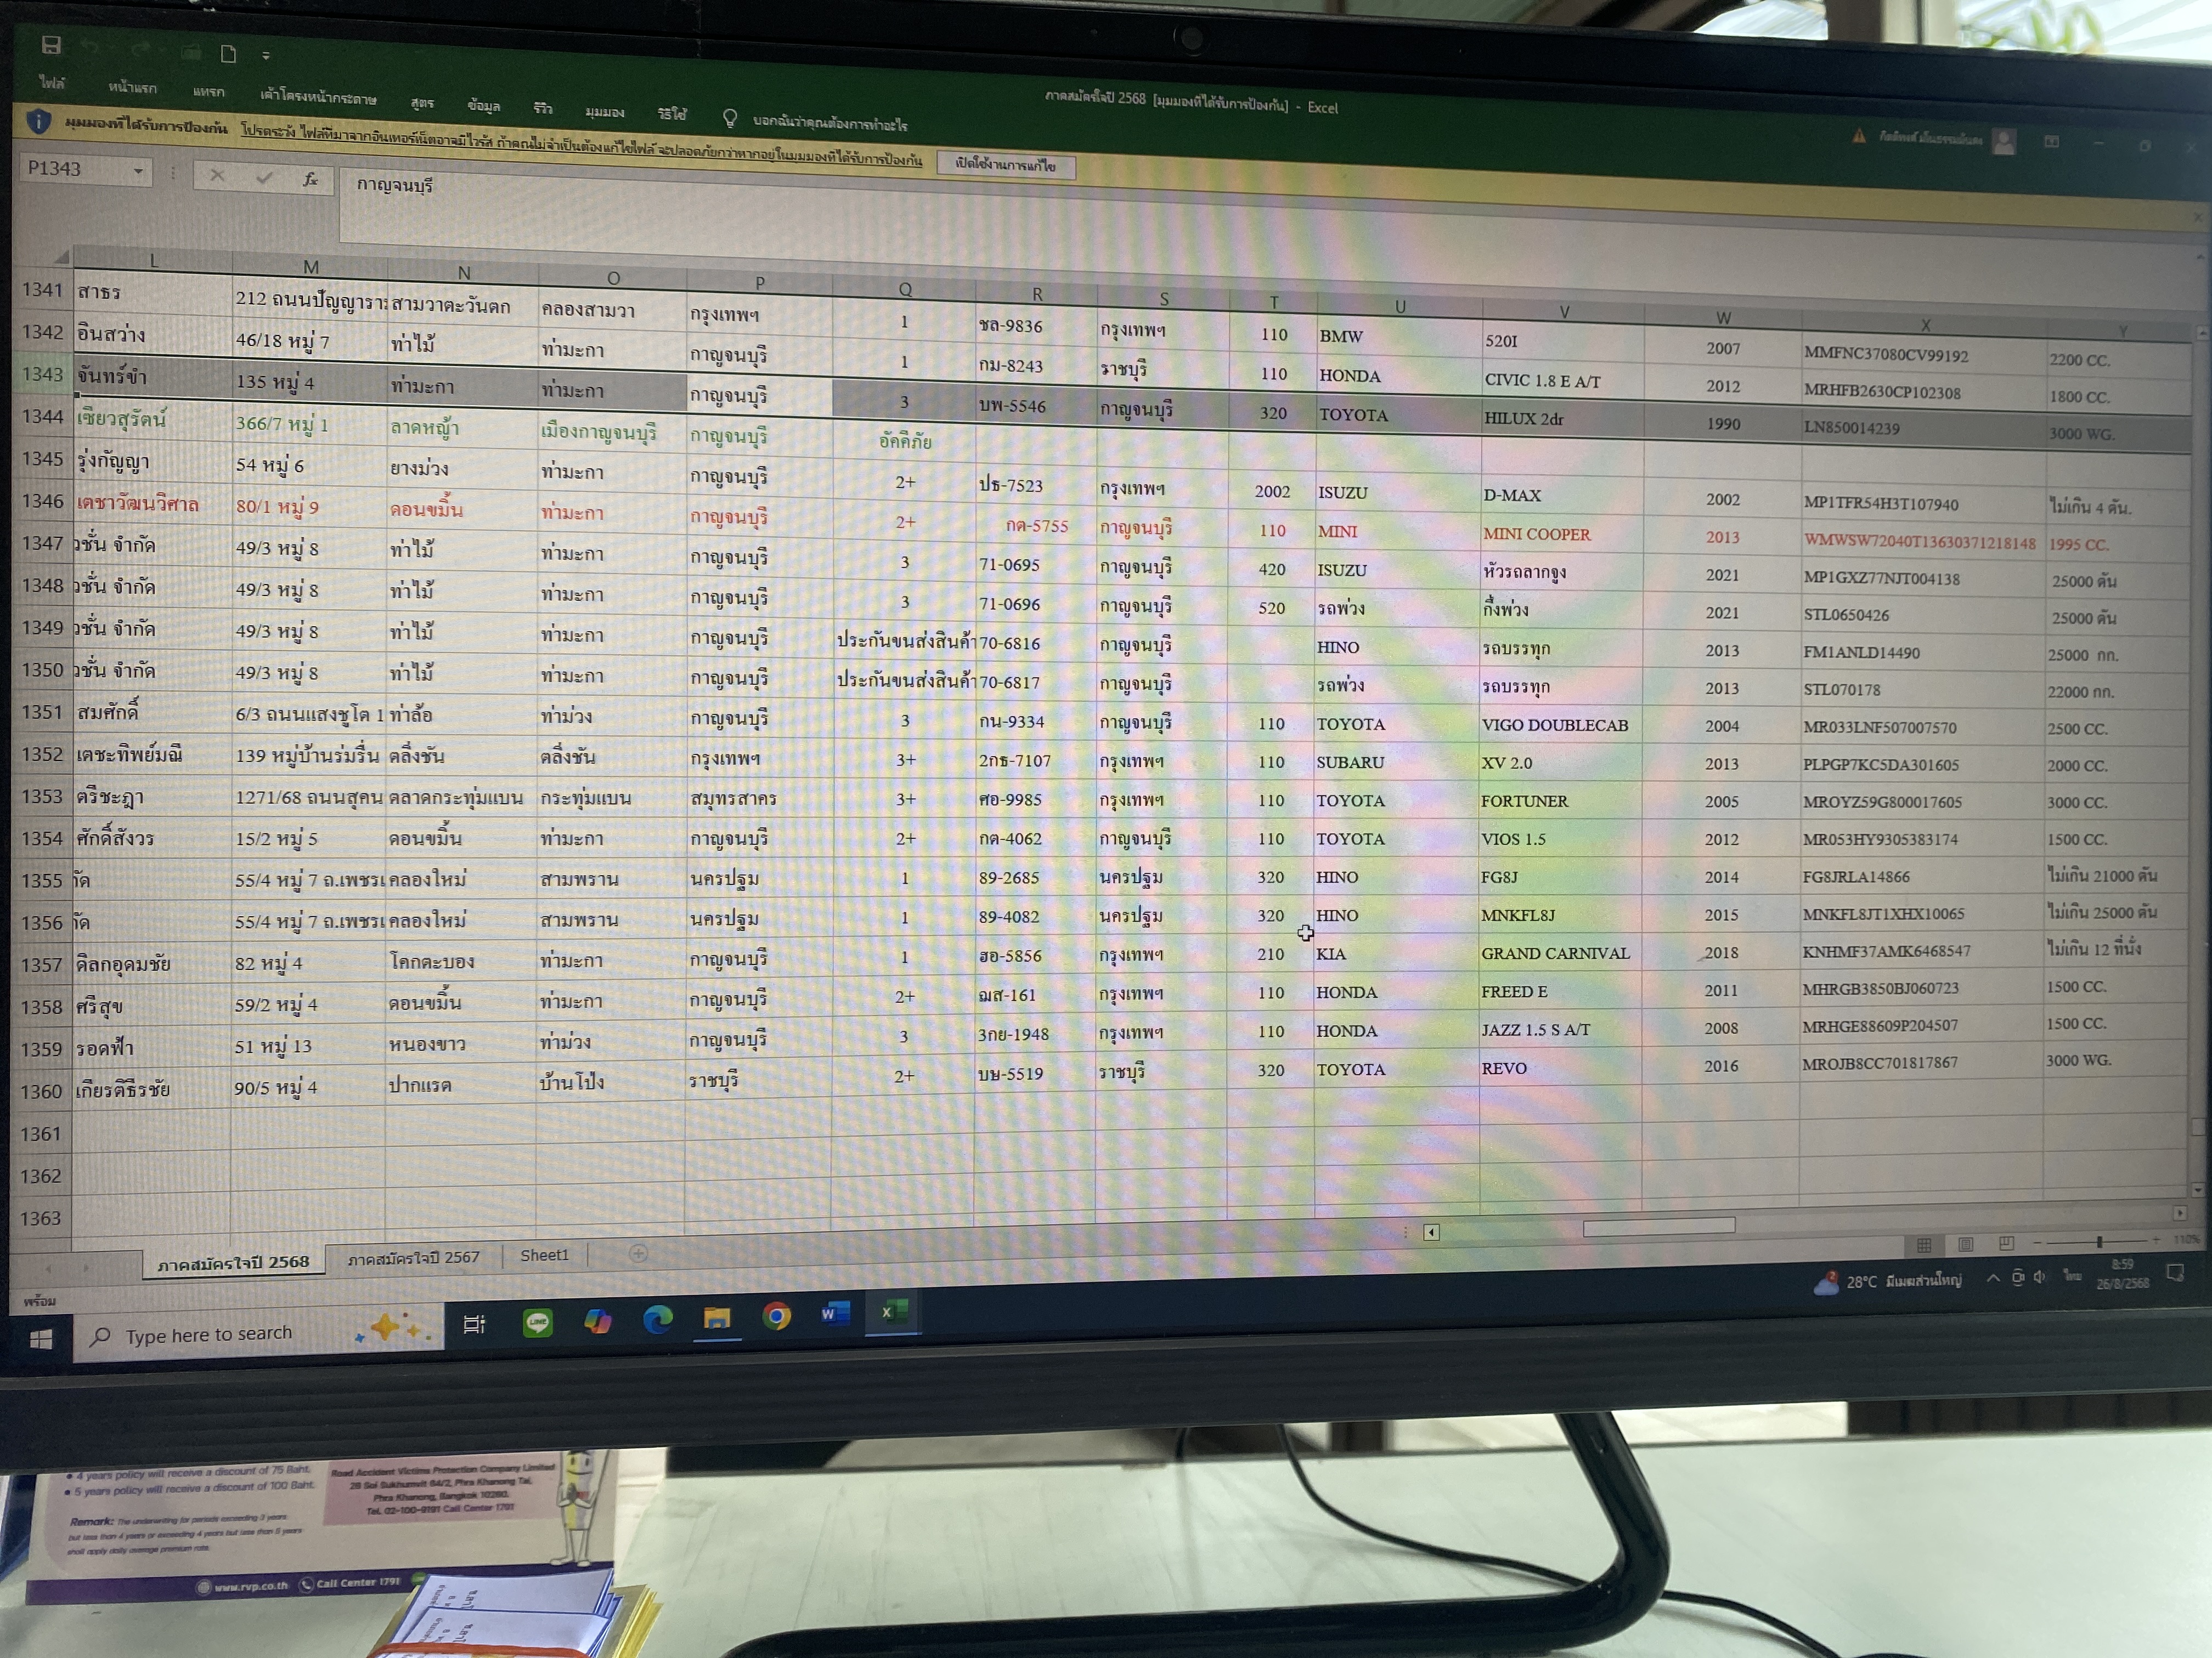Click the Insert Function fx icon
This screenshot has width=2212, height=1658.
pos(310,180)
